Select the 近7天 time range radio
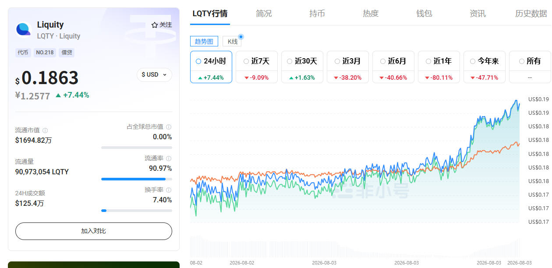This screenshot has width=552, height=268. pyautogui.click(x=246, y=61)
